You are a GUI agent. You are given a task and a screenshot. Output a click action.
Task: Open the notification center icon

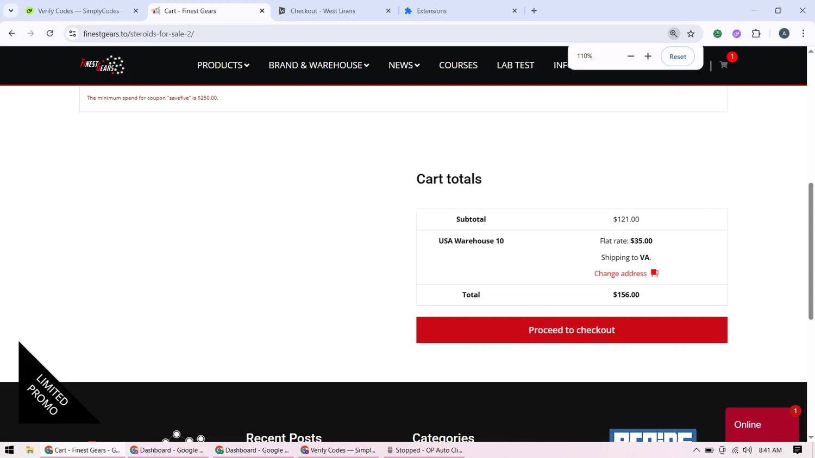point(798,450)
